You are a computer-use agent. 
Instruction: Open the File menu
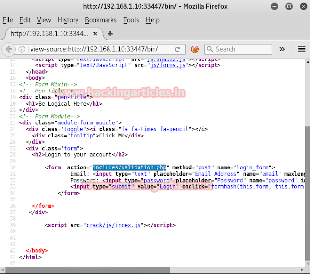coord(8,20)
